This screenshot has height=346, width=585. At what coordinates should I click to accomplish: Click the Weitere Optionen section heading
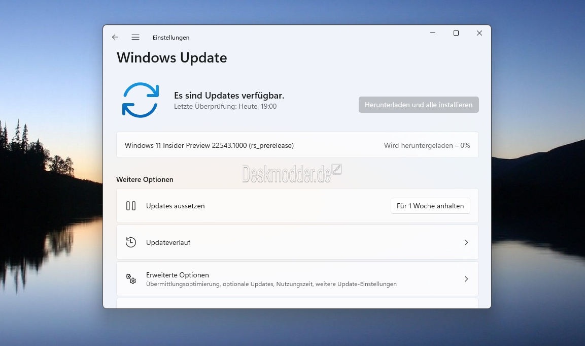[x=145, y=179]
